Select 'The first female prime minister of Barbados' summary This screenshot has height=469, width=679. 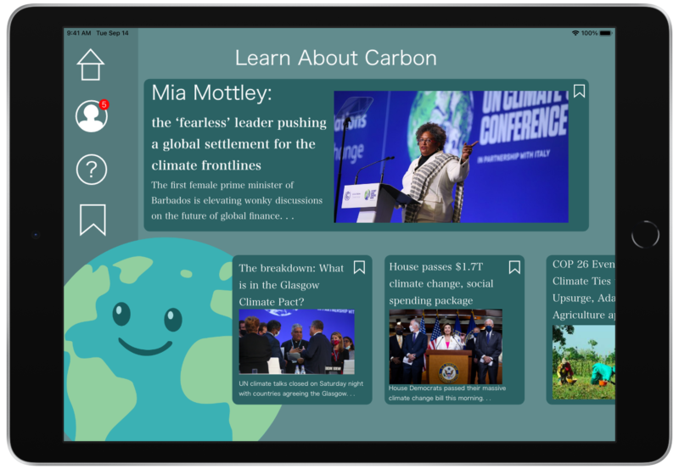pos(237,200)
